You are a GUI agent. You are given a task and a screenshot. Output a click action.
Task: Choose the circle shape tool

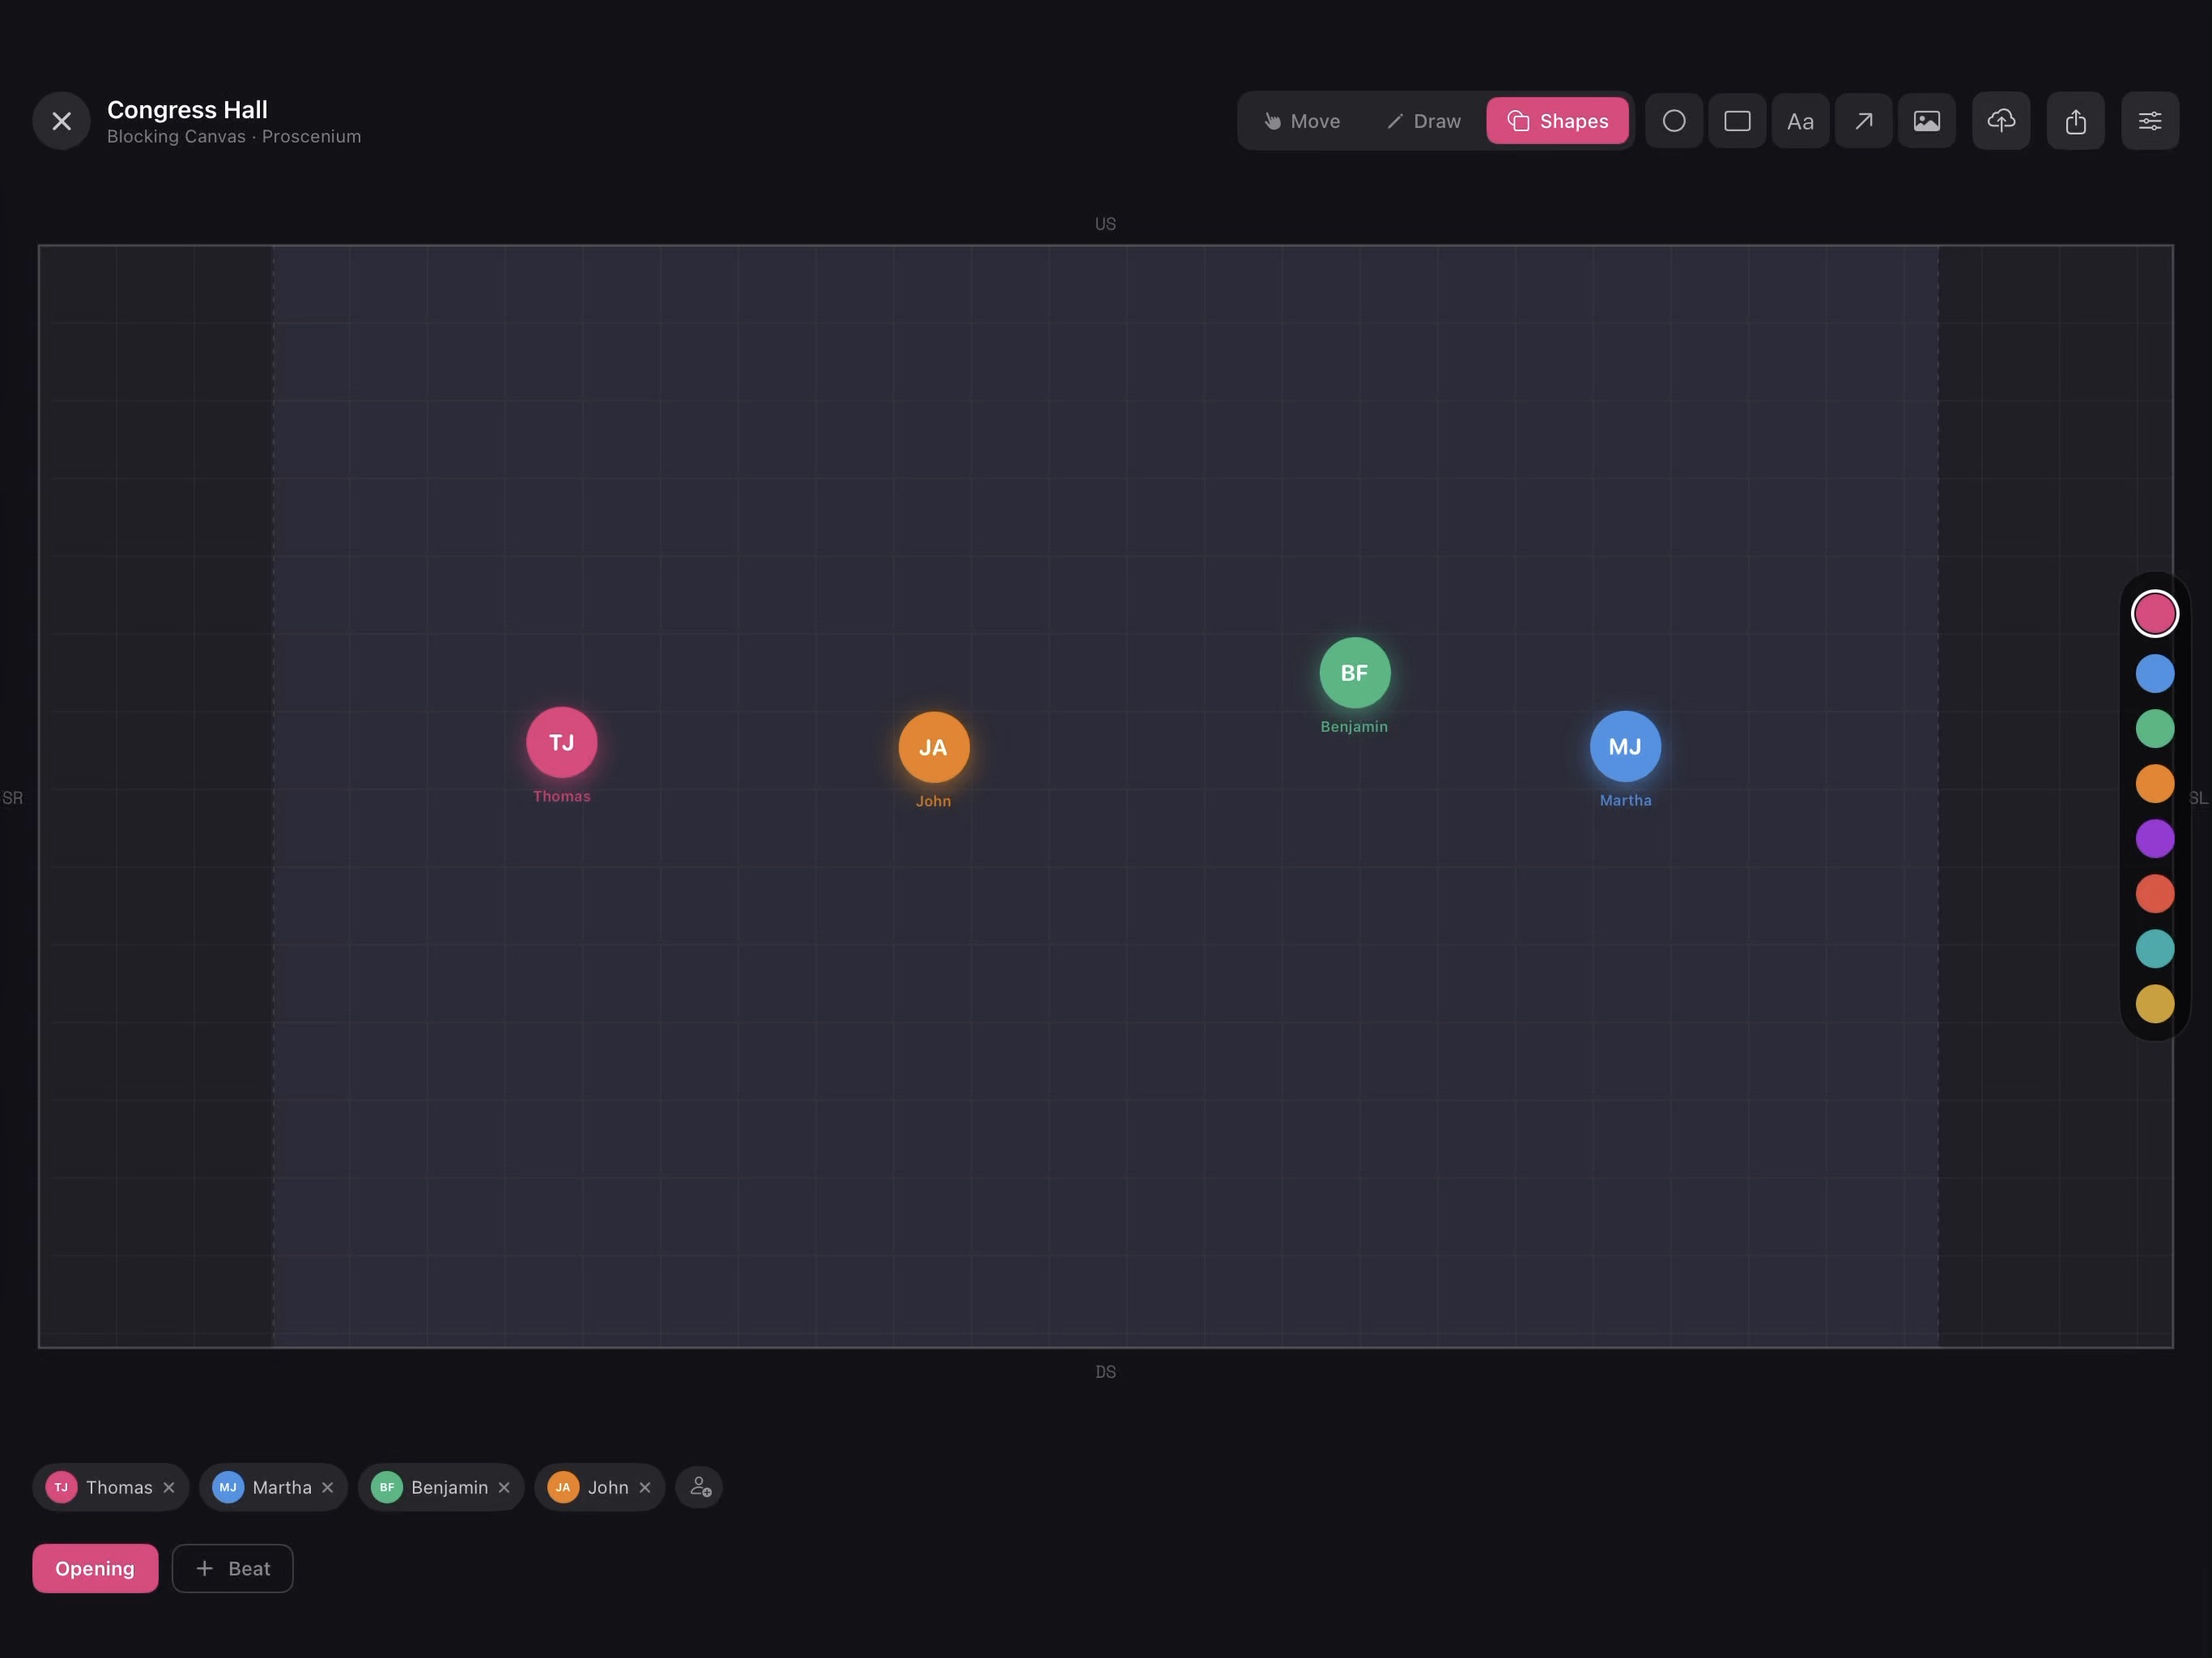coord(1674,121)
